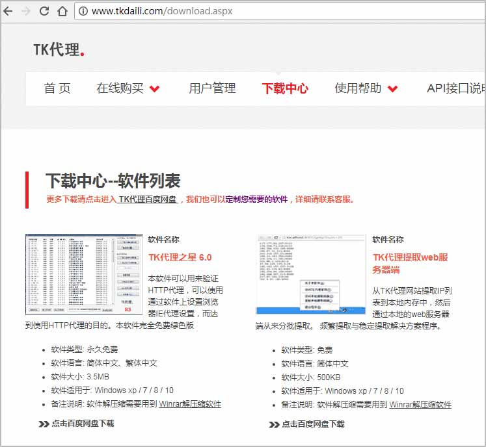The width and height of the screenshot is (486, 447).
Task: Select the text 软件类型: 永久免费
Action: [85, 350]
